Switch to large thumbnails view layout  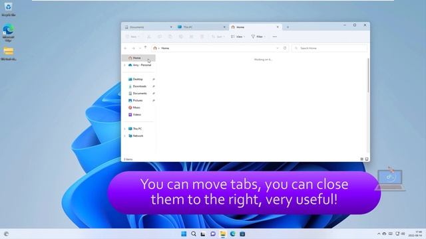click(367, 159)
